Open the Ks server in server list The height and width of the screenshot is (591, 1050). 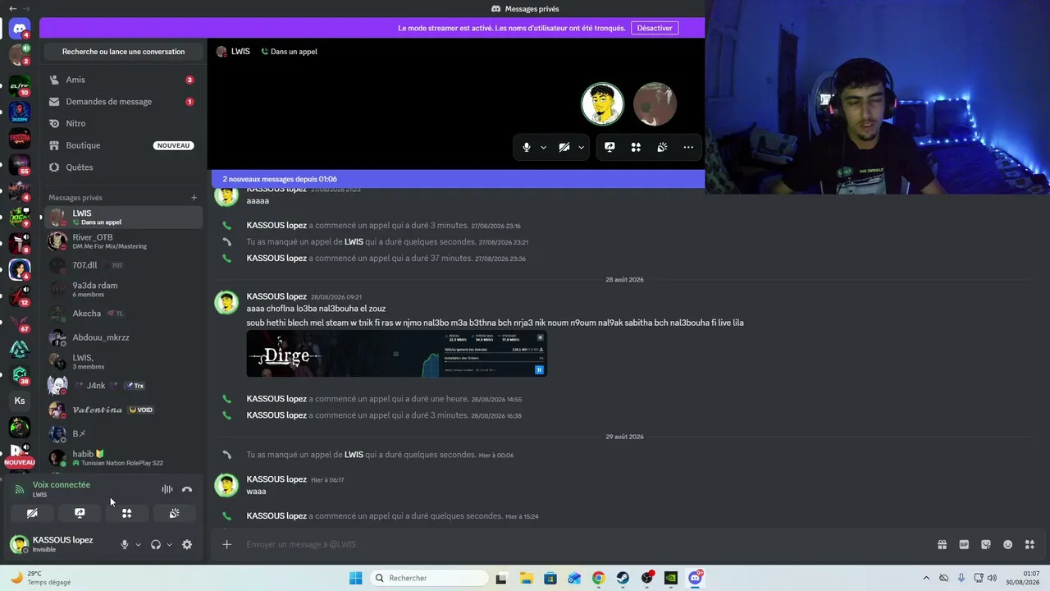pos(20,401)
